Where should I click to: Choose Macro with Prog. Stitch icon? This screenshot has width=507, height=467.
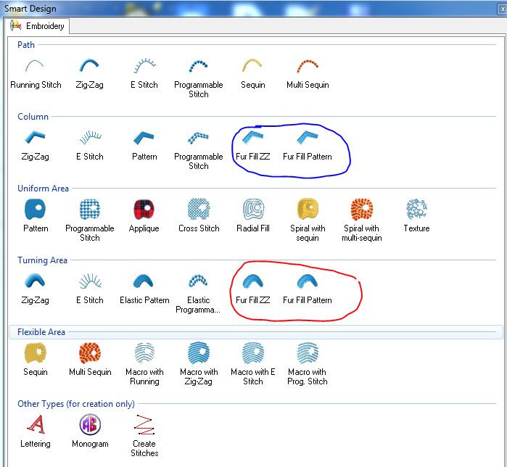(x=308, y=352)
